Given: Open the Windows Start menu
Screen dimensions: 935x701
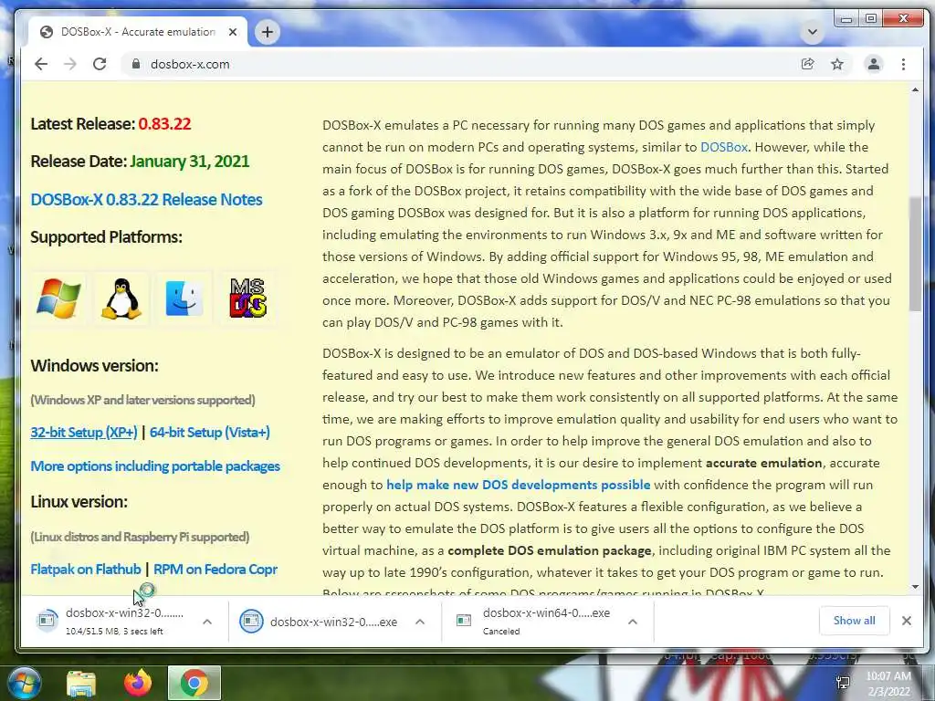Looking at the screenshot, I should pyautogui.click(x=24, y=683).
